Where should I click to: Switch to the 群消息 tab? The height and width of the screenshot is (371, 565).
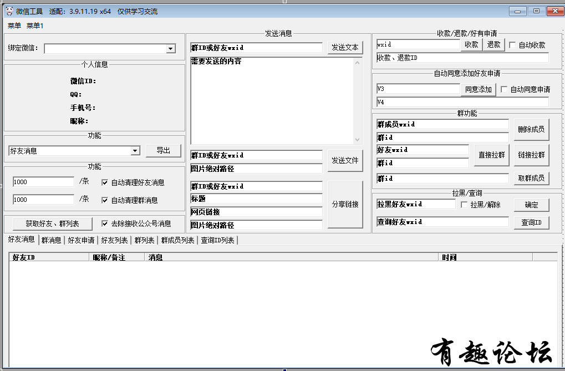[51, 240]
